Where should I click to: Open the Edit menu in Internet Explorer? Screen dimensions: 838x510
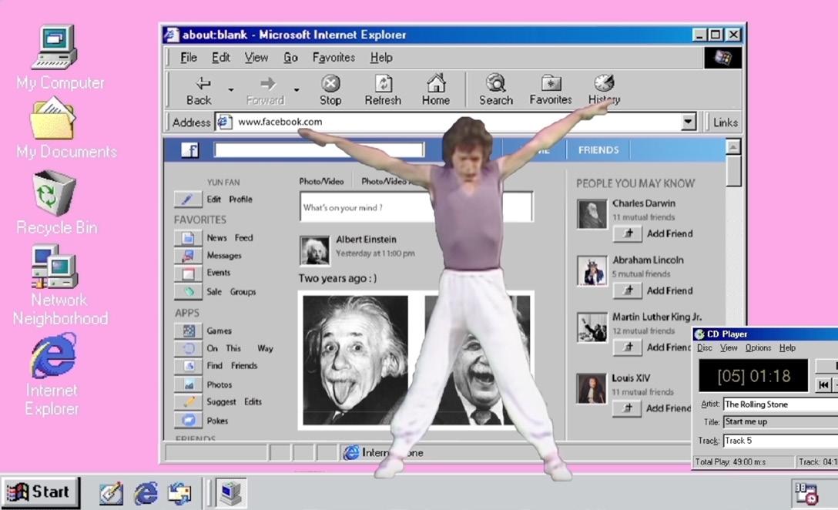tap(221, 57)
